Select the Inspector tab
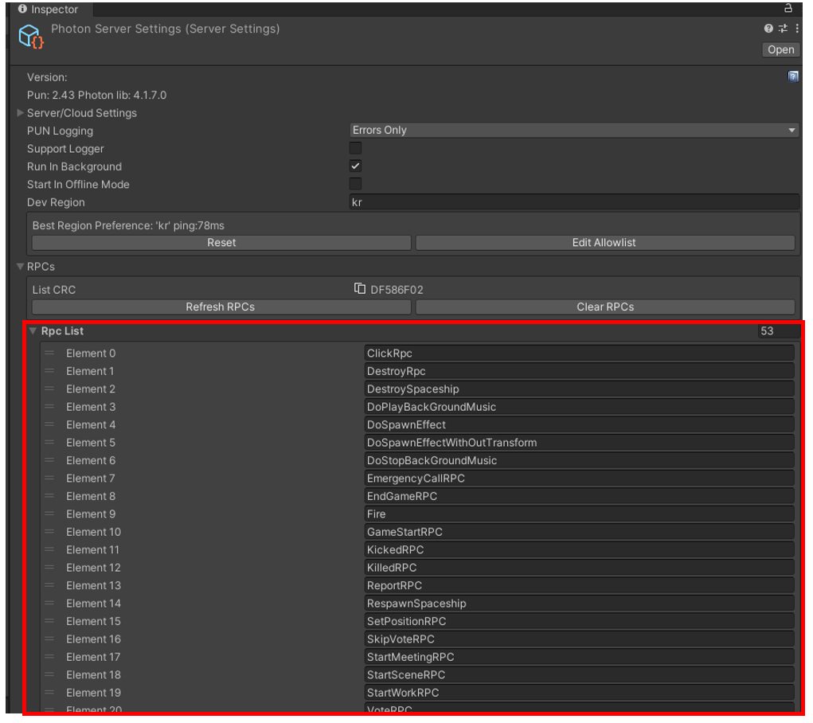 (x=49, y=9)
